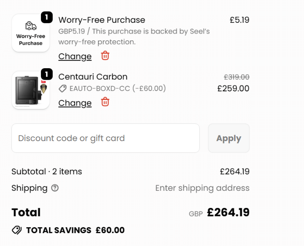
Task: Click the trash icon under Centauri Carbon
Action: 104,103
